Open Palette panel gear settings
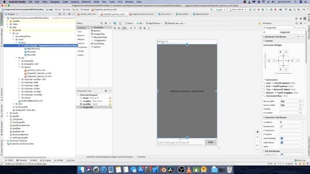Screen dimensions: 310x174 [x=106, y=23]
